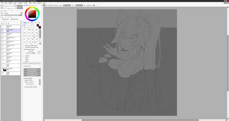Click the black background color swatch
229x121 pixels.
tap(40, 27)
